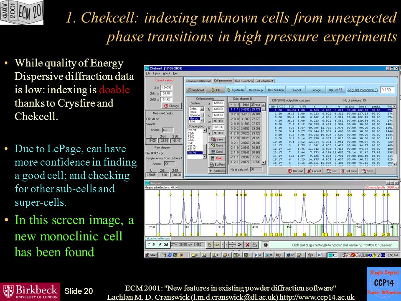Open the Windows Start menu

[x=151, y=255]
